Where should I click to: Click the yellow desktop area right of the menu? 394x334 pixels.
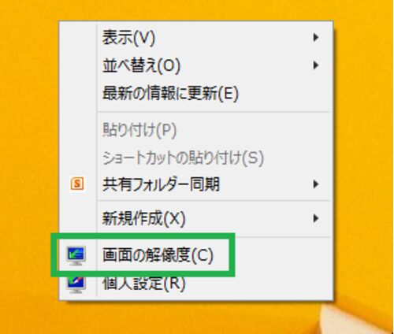364,158
